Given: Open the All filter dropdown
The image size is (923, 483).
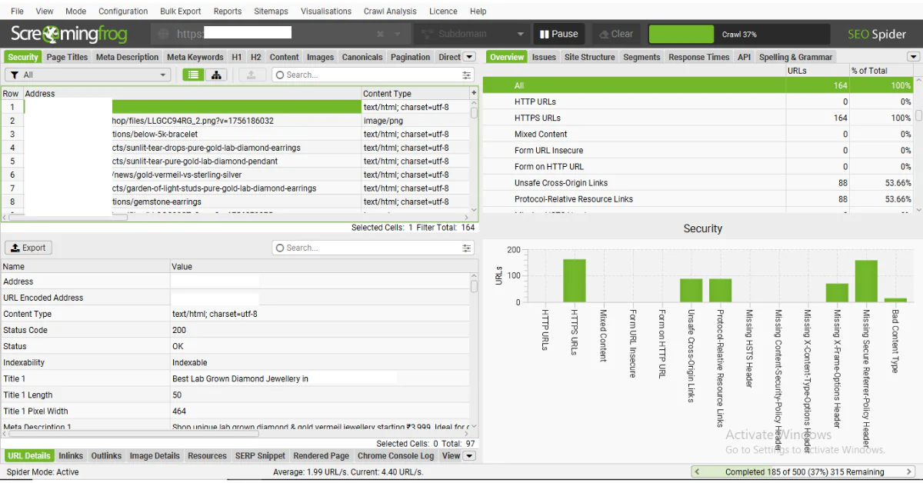Looking at the screenshot, I should [x=88, y=75].
